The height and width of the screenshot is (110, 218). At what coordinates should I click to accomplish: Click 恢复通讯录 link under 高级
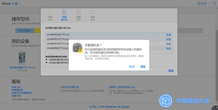17,90
